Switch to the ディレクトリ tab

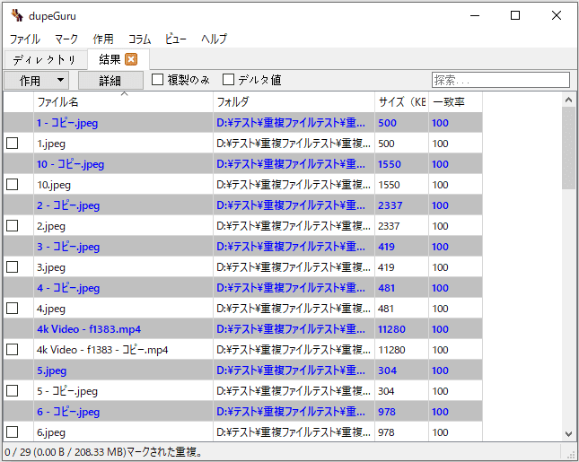[x=45, y=60]
